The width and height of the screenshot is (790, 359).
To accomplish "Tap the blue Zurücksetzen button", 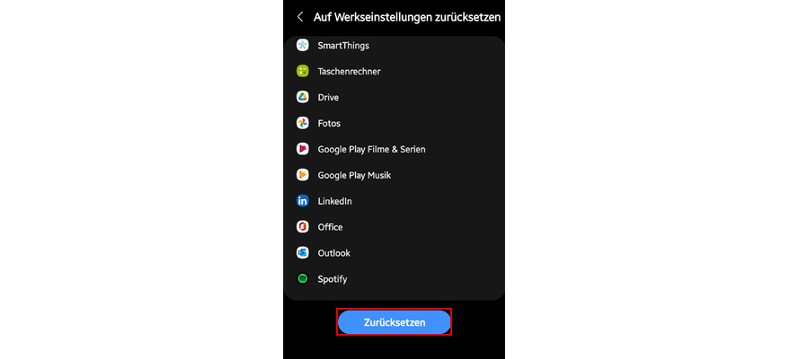I will coord(394,322).
